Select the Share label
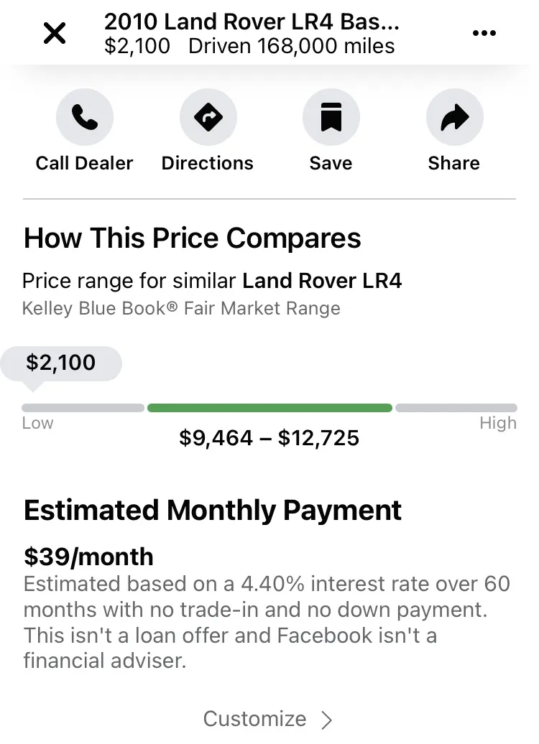 (454, 163)
